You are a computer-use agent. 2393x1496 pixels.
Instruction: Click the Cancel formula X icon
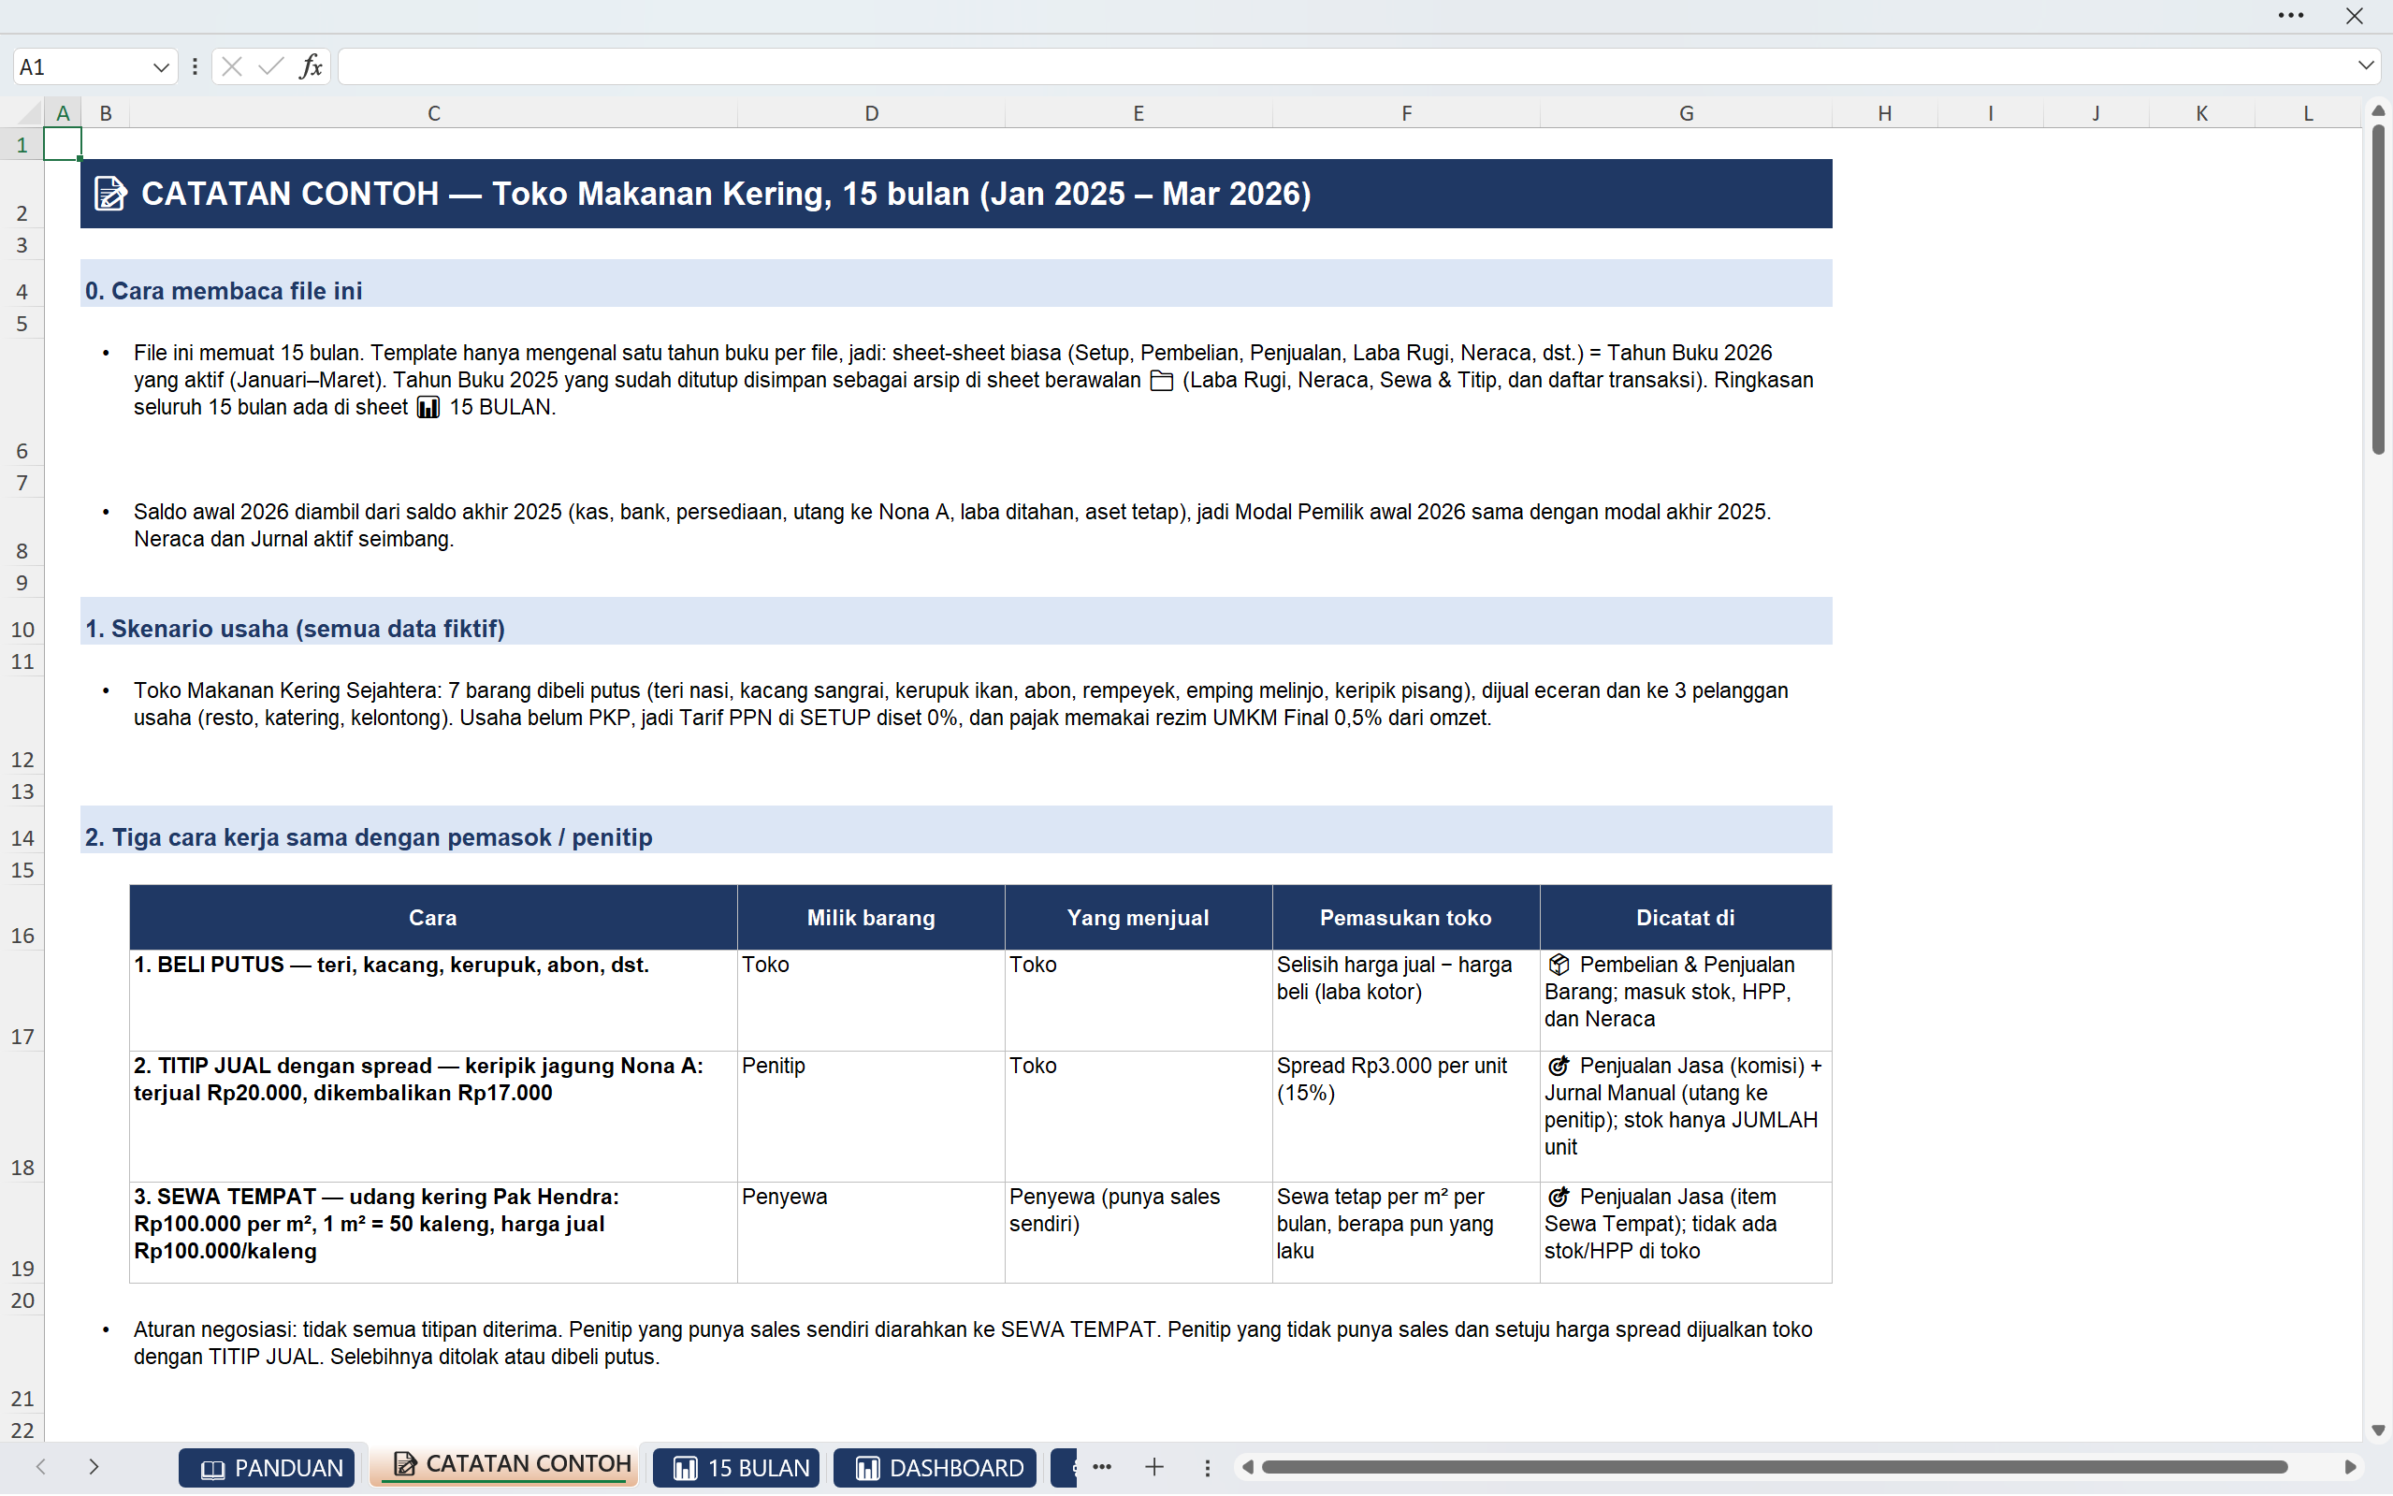coord(233,66)
